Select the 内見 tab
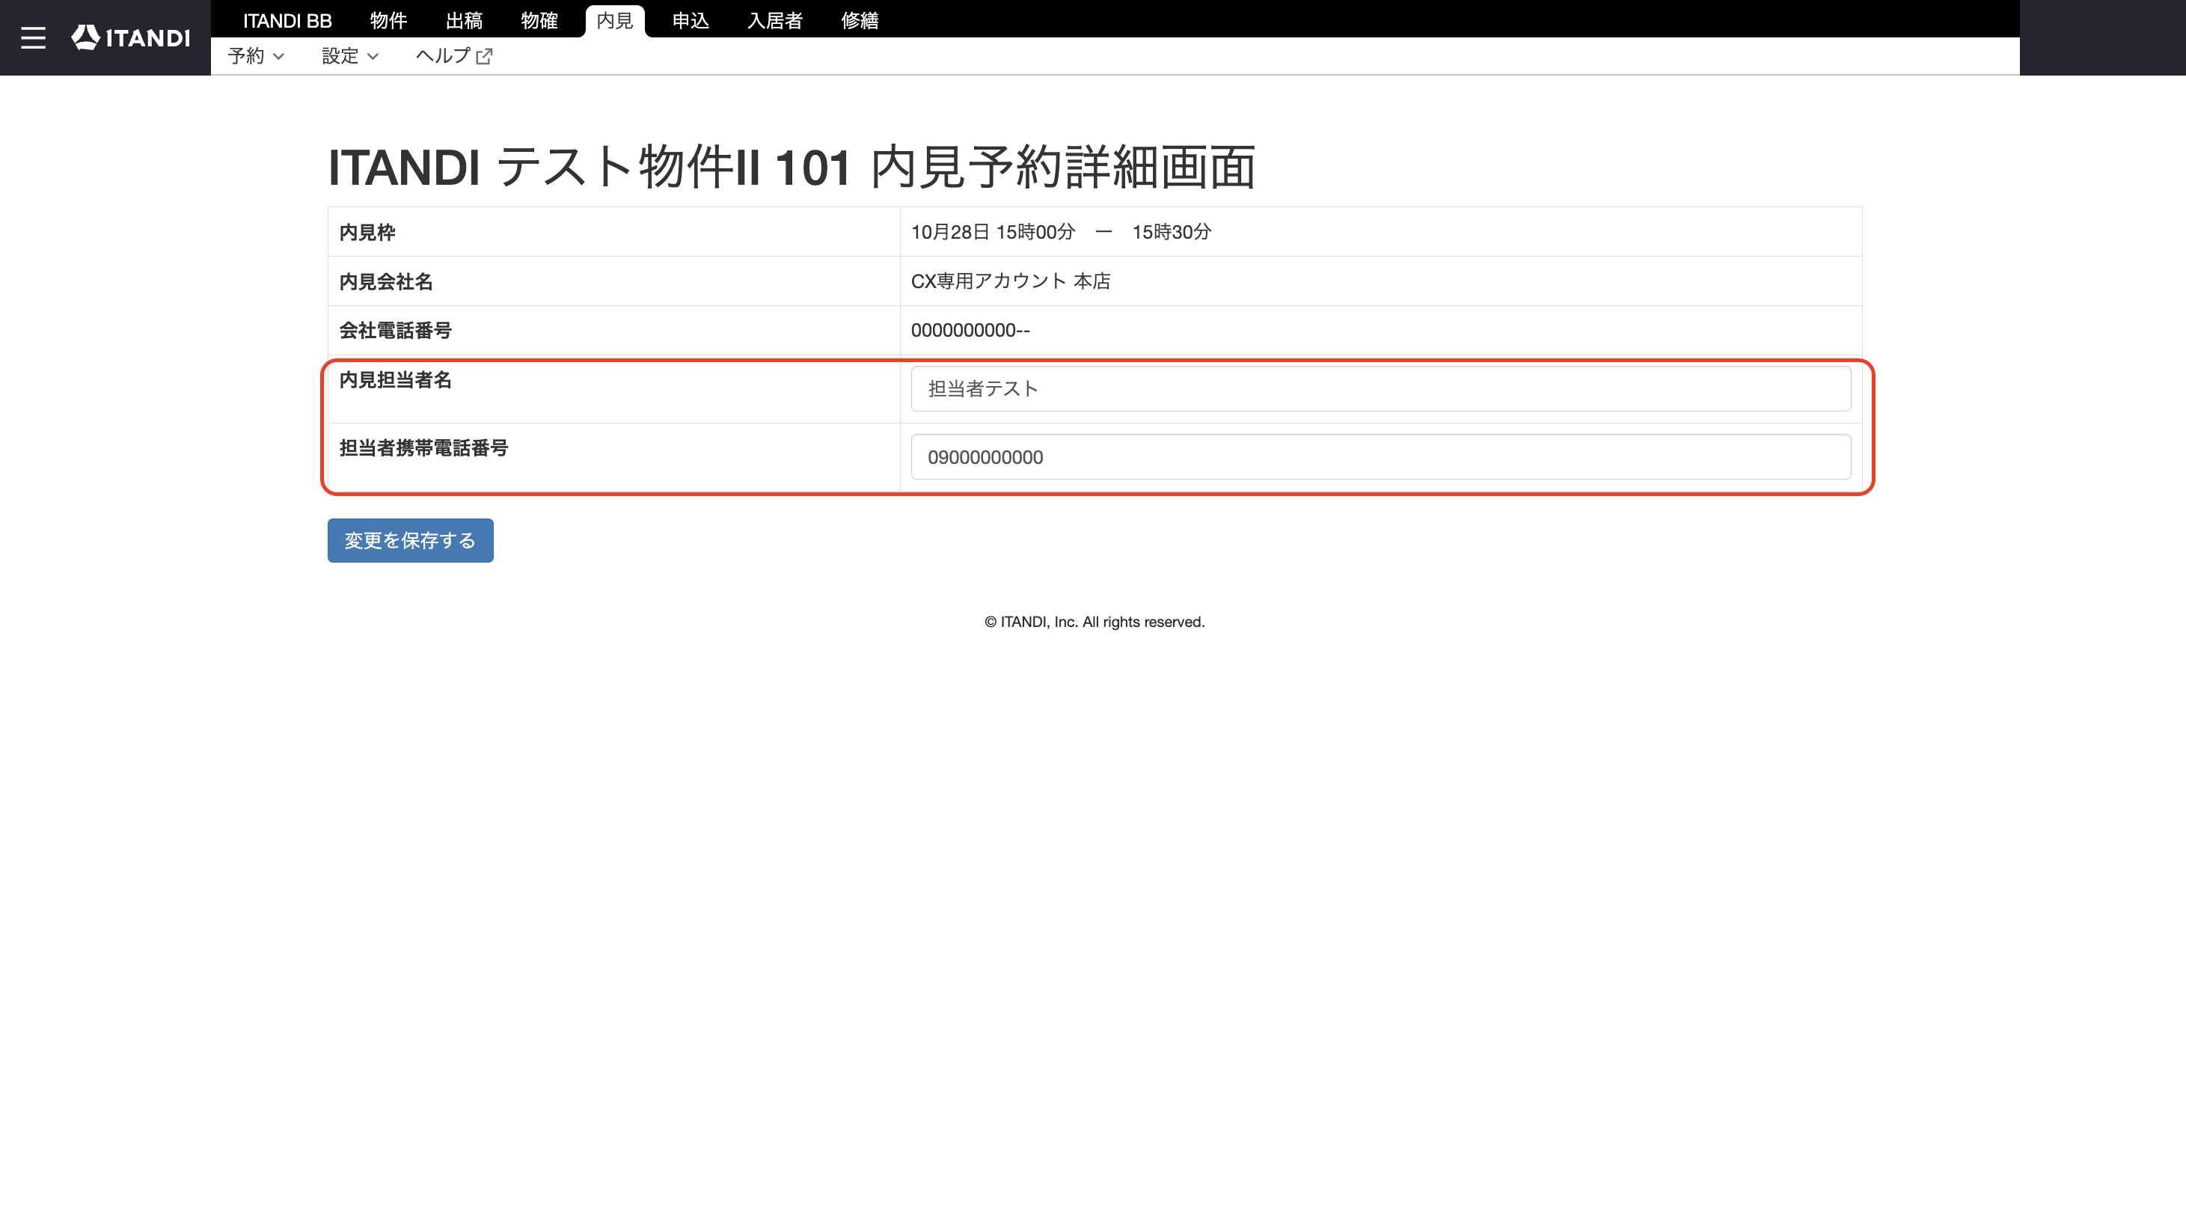2186x1227 pixels. pos(615,20)
